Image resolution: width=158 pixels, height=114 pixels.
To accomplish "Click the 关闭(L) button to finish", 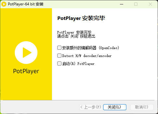I will point(115,107).
